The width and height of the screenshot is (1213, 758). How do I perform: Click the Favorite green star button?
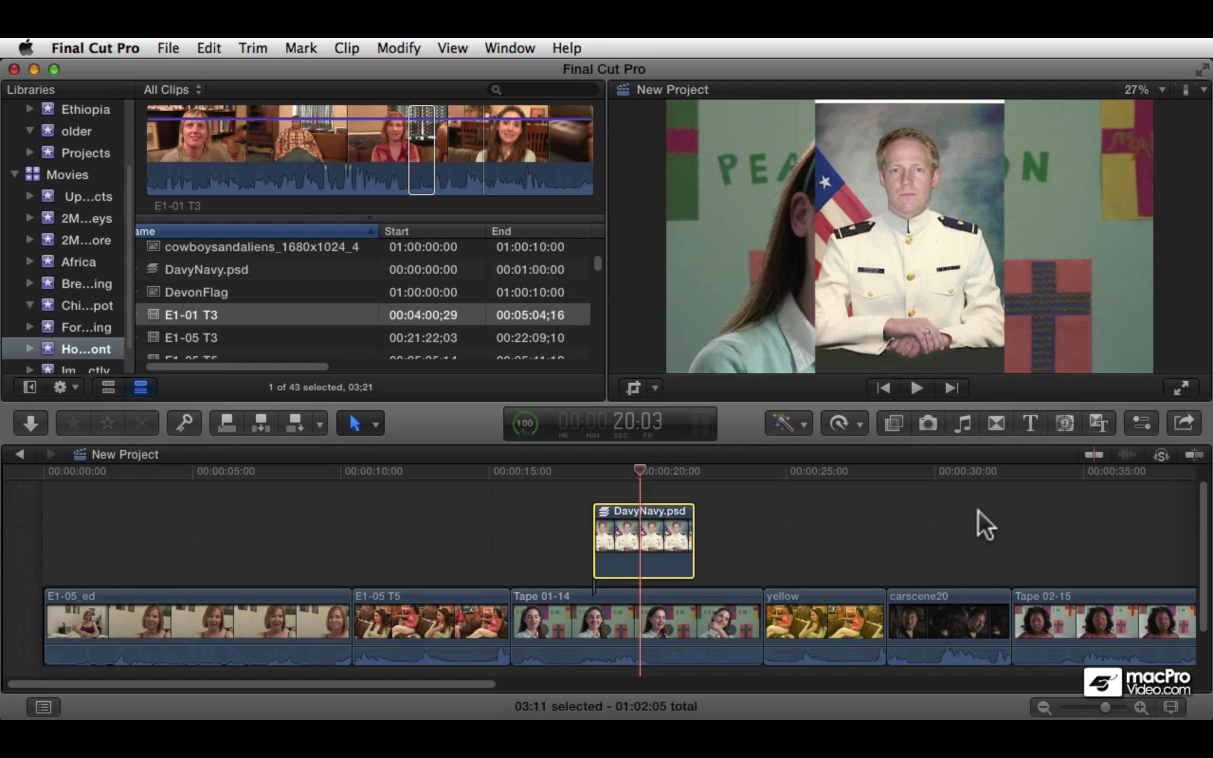pyautogui.click(x=73, y=424)
